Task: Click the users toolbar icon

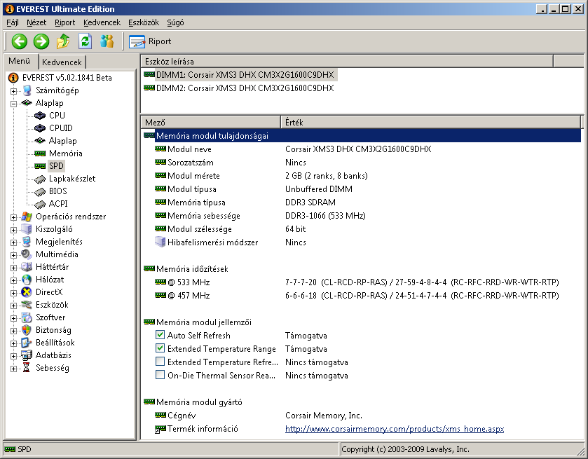Action: (107, 41)
